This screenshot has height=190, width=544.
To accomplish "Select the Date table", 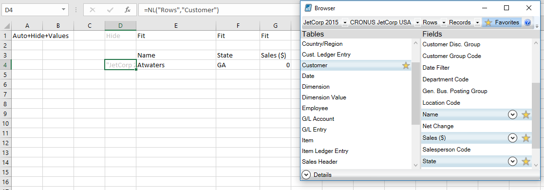I will click(356, 76).
